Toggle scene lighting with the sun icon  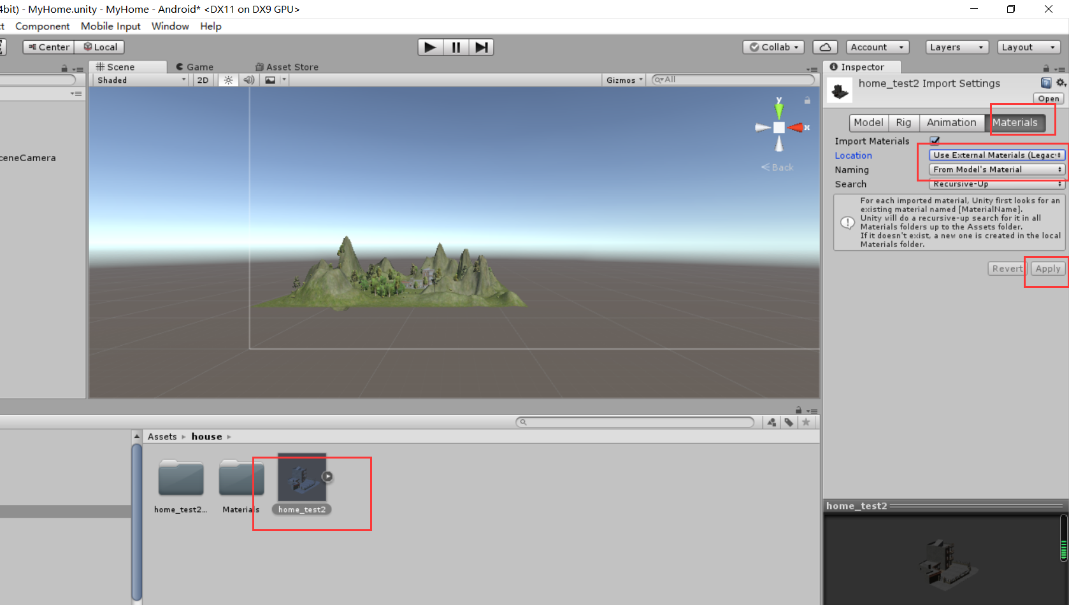(x=227, y=80)
